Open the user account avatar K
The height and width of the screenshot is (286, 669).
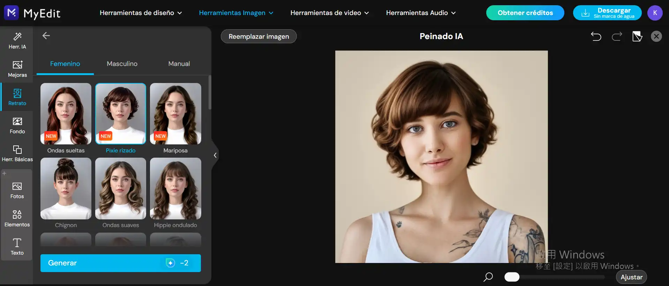[655, 13]
